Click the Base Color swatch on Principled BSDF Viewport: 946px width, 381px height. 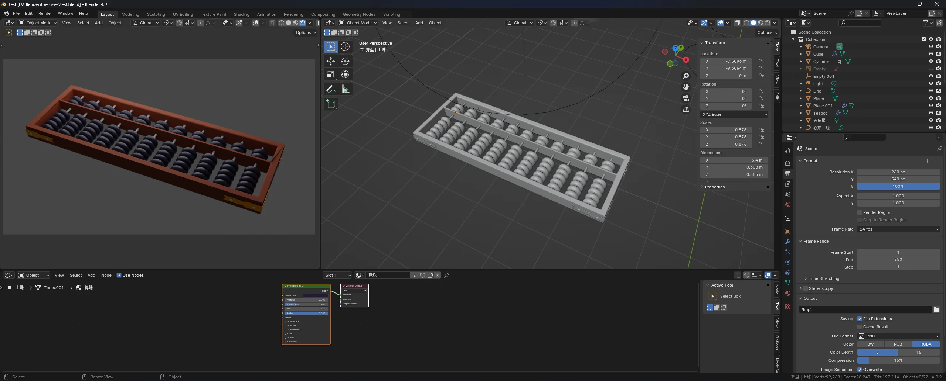pyautogui.click(x=315, y=295)
